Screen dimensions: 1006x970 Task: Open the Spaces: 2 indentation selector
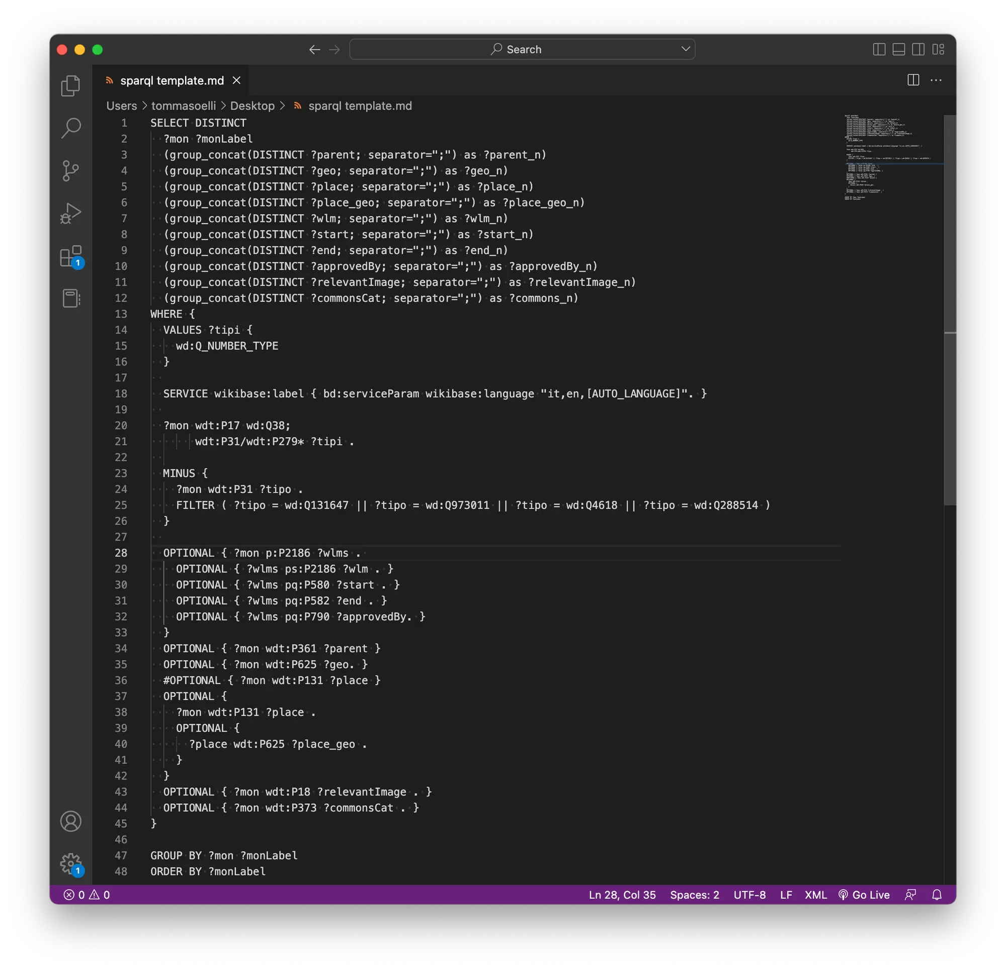click(694, 895)
